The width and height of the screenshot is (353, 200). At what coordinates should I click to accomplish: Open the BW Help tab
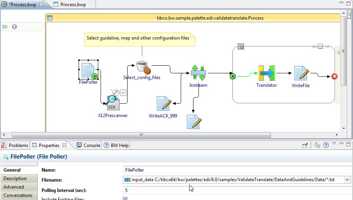(x=116, y=145)
